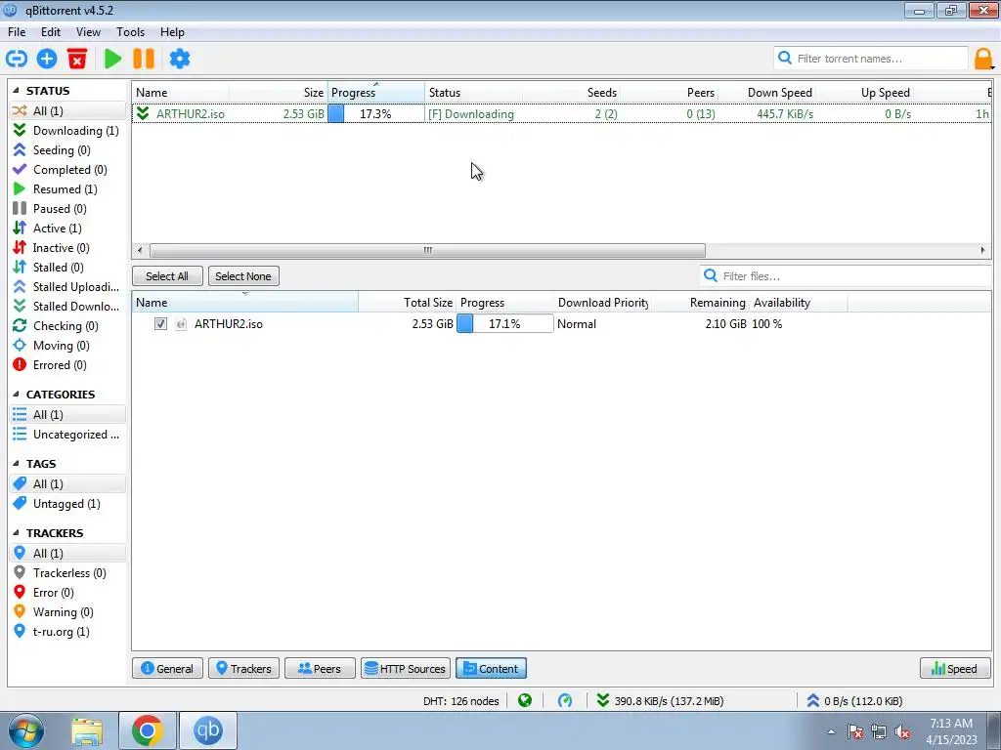Sort torrents by Down Speed column
This screenshot has height=750, width=1001.
tap(767, 93)
